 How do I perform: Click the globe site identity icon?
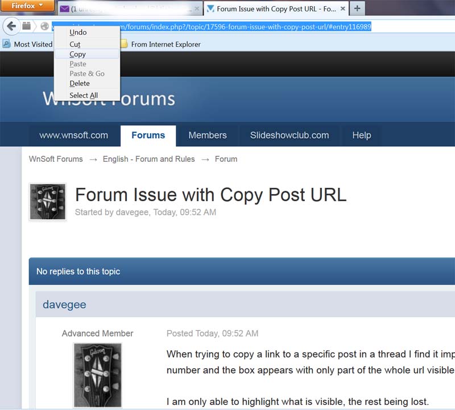point(45,26)
